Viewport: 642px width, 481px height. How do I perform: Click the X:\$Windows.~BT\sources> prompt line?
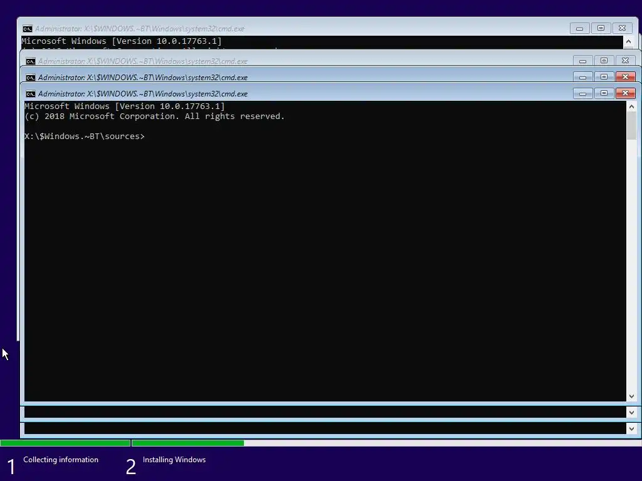pos(85,136)
